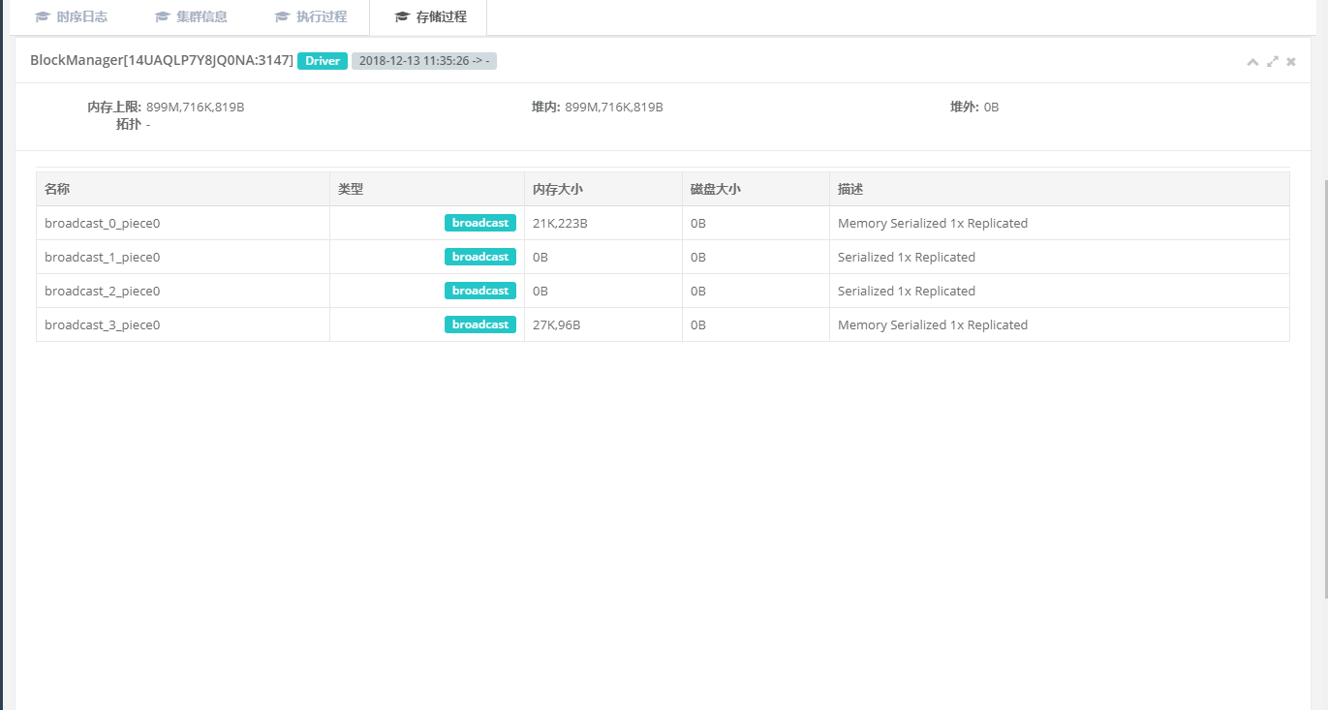Image resolution: width=1328 pixels, height=710 pixels.
Task: Click the 磁盘大小 column header
Action: point(715,189)
